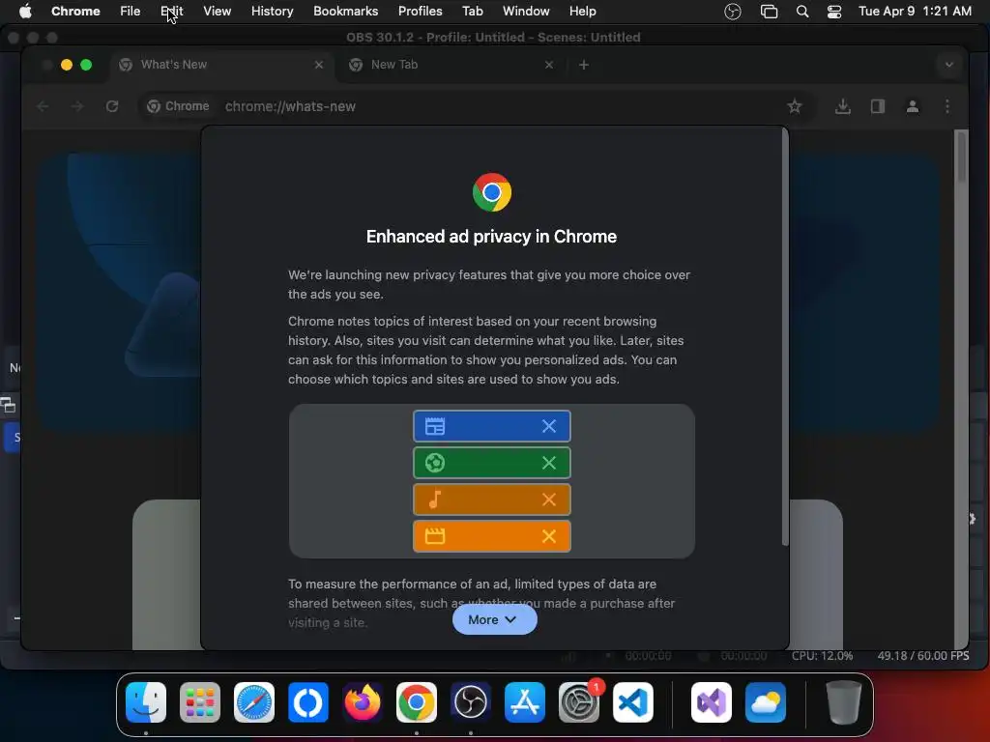Click the Chrome icon in the Dock

pos(417,702)
